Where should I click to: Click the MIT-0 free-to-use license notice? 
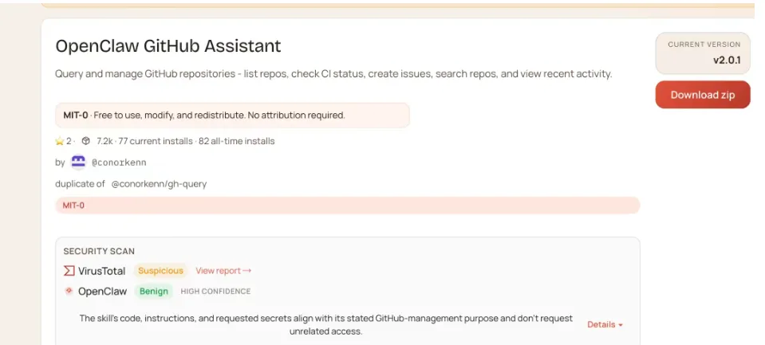click(232, 116)
